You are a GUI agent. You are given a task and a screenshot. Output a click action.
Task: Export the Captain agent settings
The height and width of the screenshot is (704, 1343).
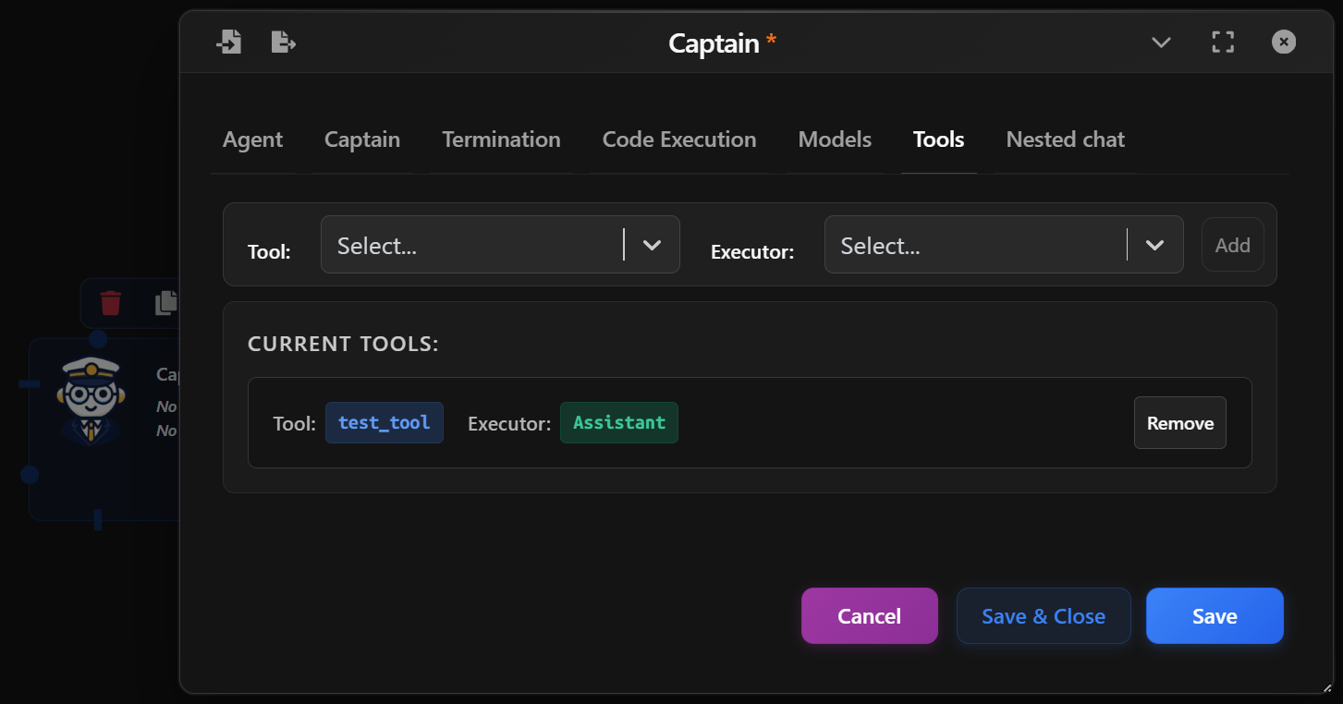(x=282, y=41)
